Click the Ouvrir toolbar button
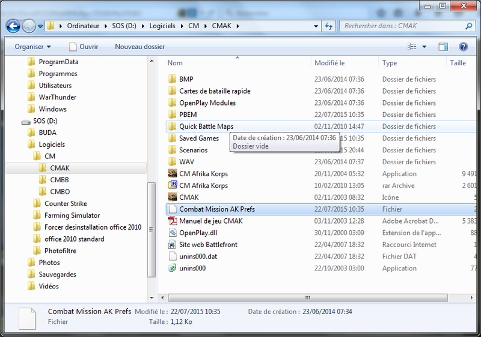 (84, 47)
